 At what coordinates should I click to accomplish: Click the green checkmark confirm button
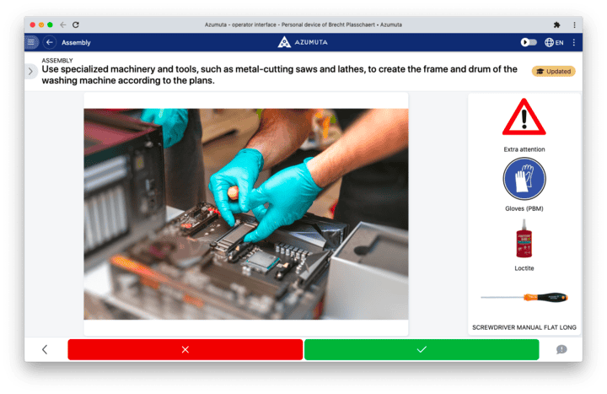tap(422, 349)
